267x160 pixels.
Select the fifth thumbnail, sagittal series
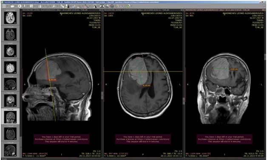(x=10, y=84)
